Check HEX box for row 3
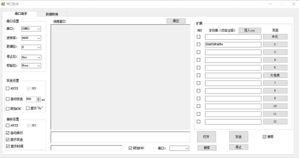 pyautogui.click(x=198, y=52)
